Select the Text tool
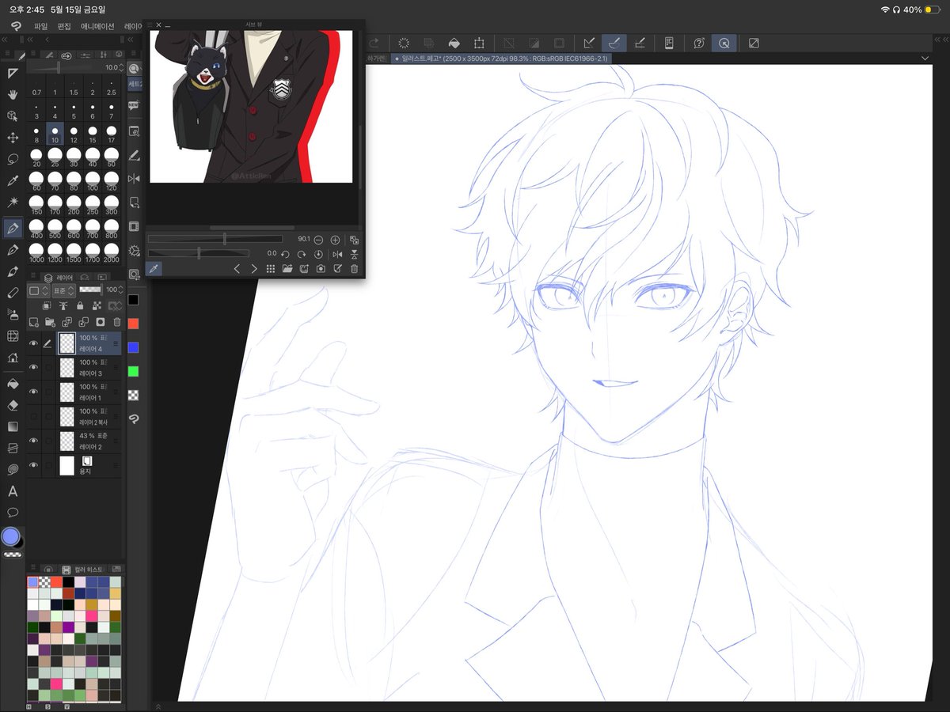This screenshot has height=712, width=950. pyautogui.click(x=13, y=491)
